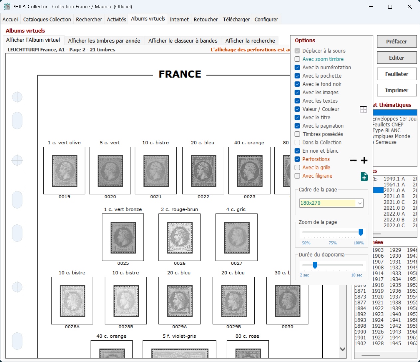420x362 pixels.
Task: Increase perforations with the plus icon
Action: click(364, 160)
